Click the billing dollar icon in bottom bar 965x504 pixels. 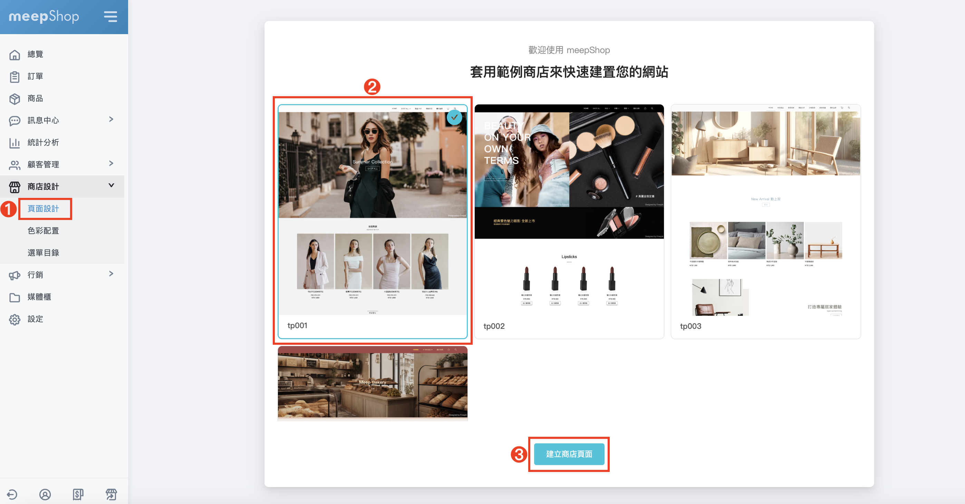point(78,494)
